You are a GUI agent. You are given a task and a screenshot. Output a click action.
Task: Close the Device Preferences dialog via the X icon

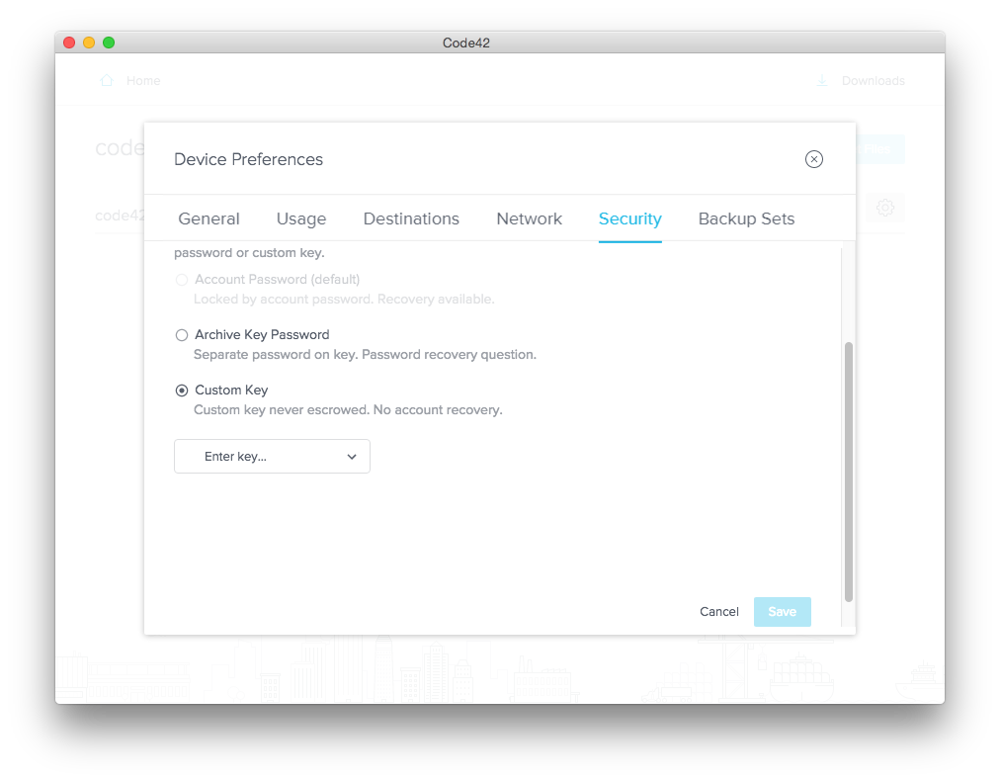click(x=813, y=158)
